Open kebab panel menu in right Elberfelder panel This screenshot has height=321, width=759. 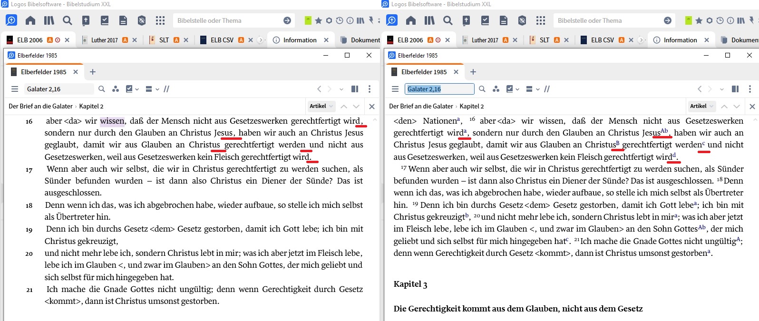coord(750,89)
